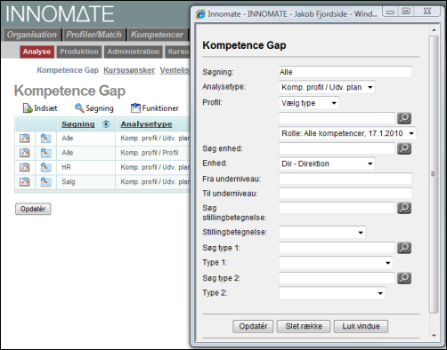Select the Administration sub-tab
Image resolution: width=447 pixels, height=350 pixels.
134,52
